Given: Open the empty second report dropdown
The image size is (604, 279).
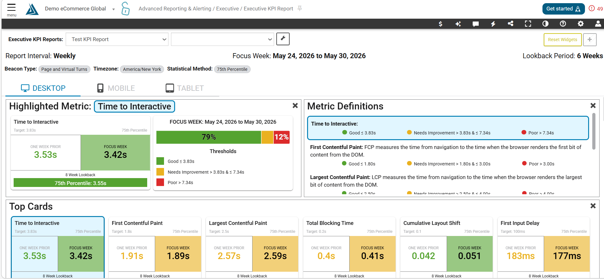Looking at the screenshot, I should [x=222, y=39].
